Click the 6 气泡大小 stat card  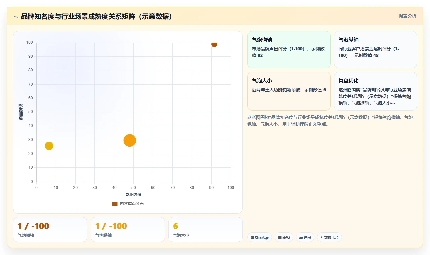[205, 229]
